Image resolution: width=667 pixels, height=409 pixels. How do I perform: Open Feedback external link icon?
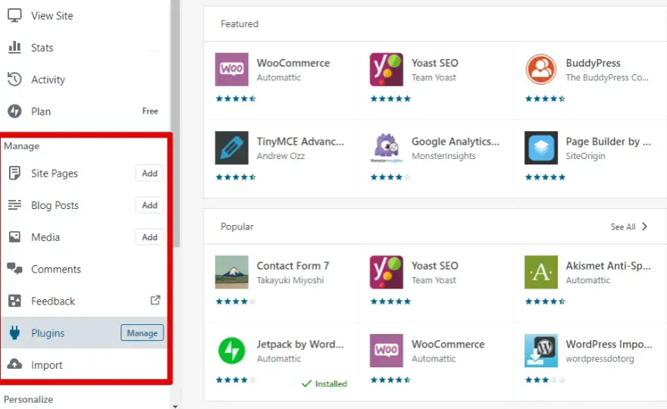click(155, 300)
